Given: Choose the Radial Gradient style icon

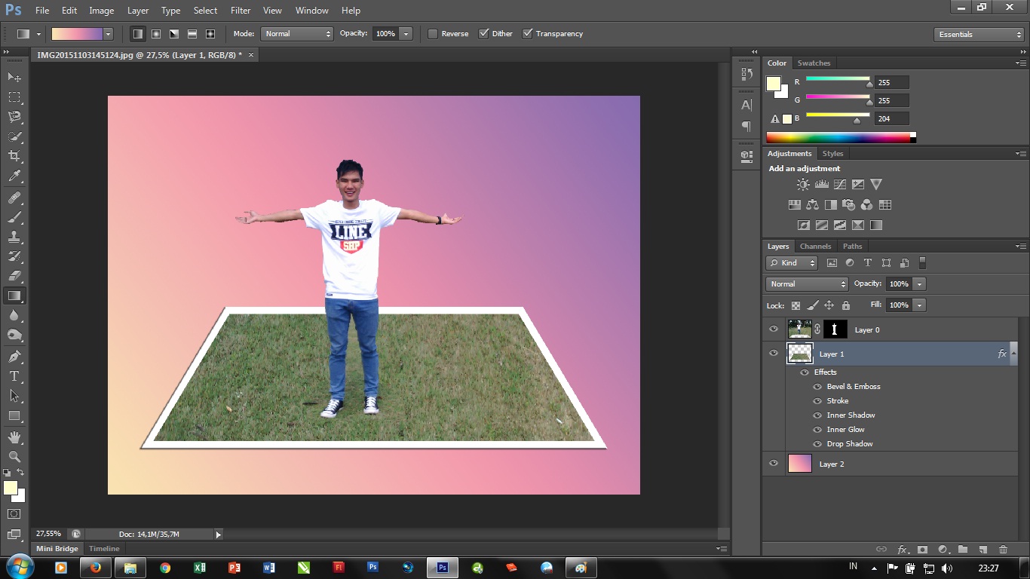Looking at the screenshot, I should coord(156,34).
